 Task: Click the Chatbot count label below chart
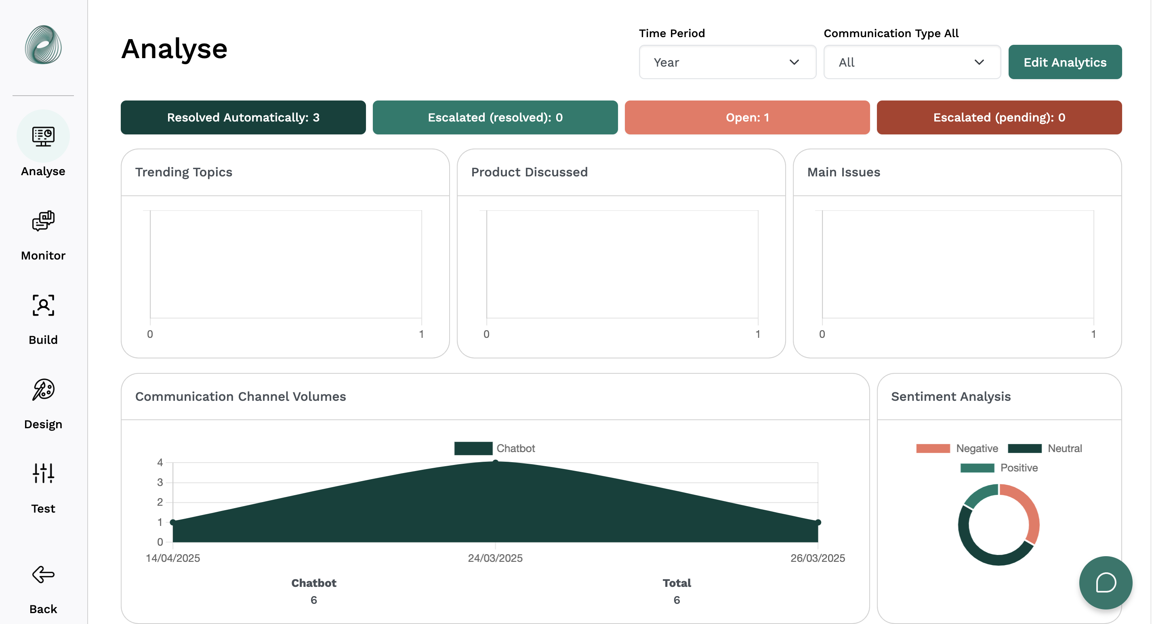[x=314, y=583]
